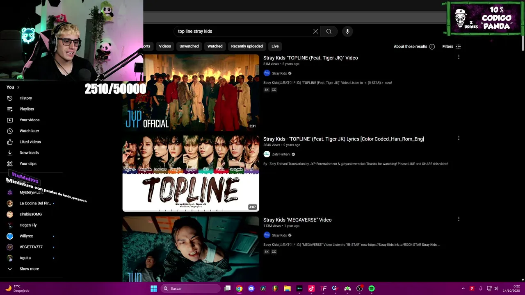Open more options for TOPLINE official video
525x295 pixels.
[x=459, y=57]
